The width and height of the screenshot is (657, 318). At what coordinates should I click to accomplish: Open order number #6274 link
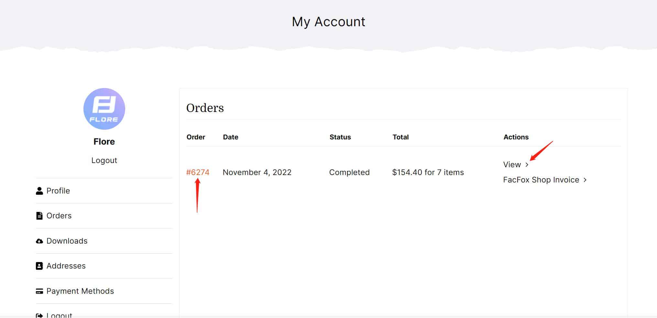pyautogui.click(x=198, y=172)
